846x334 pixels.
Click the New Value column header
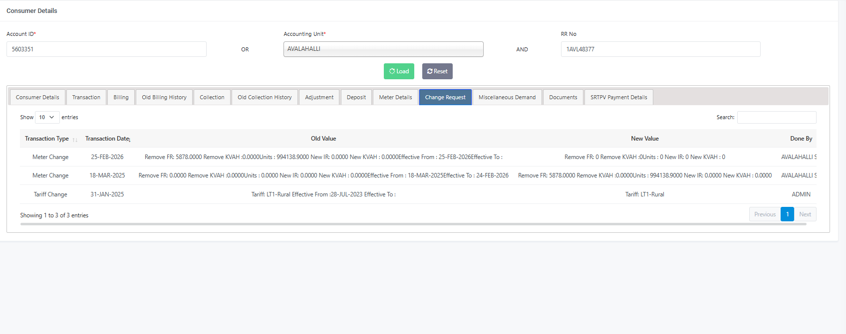pyautogui.click(x=645, y=139)
